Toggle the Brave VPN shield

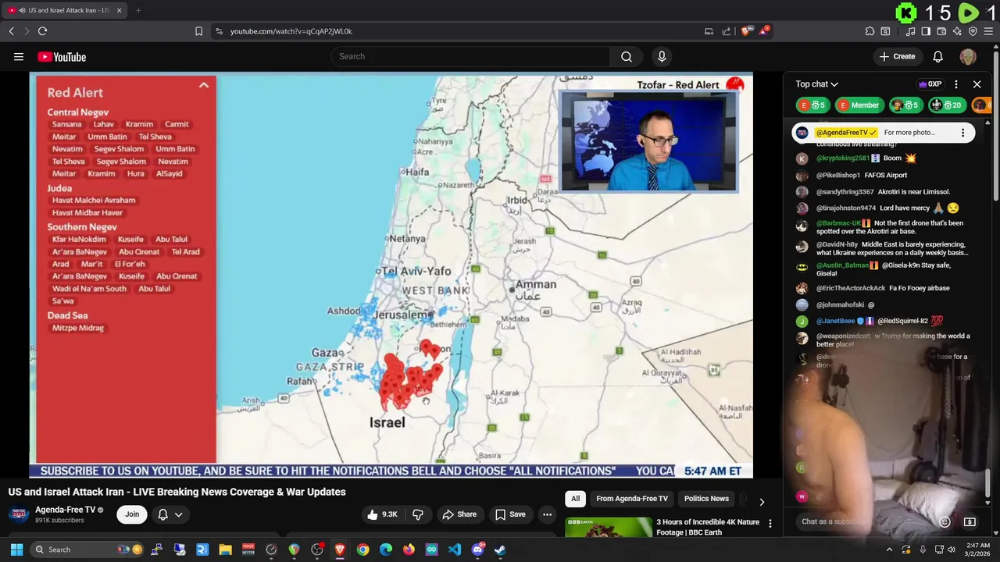click(973, 31)
